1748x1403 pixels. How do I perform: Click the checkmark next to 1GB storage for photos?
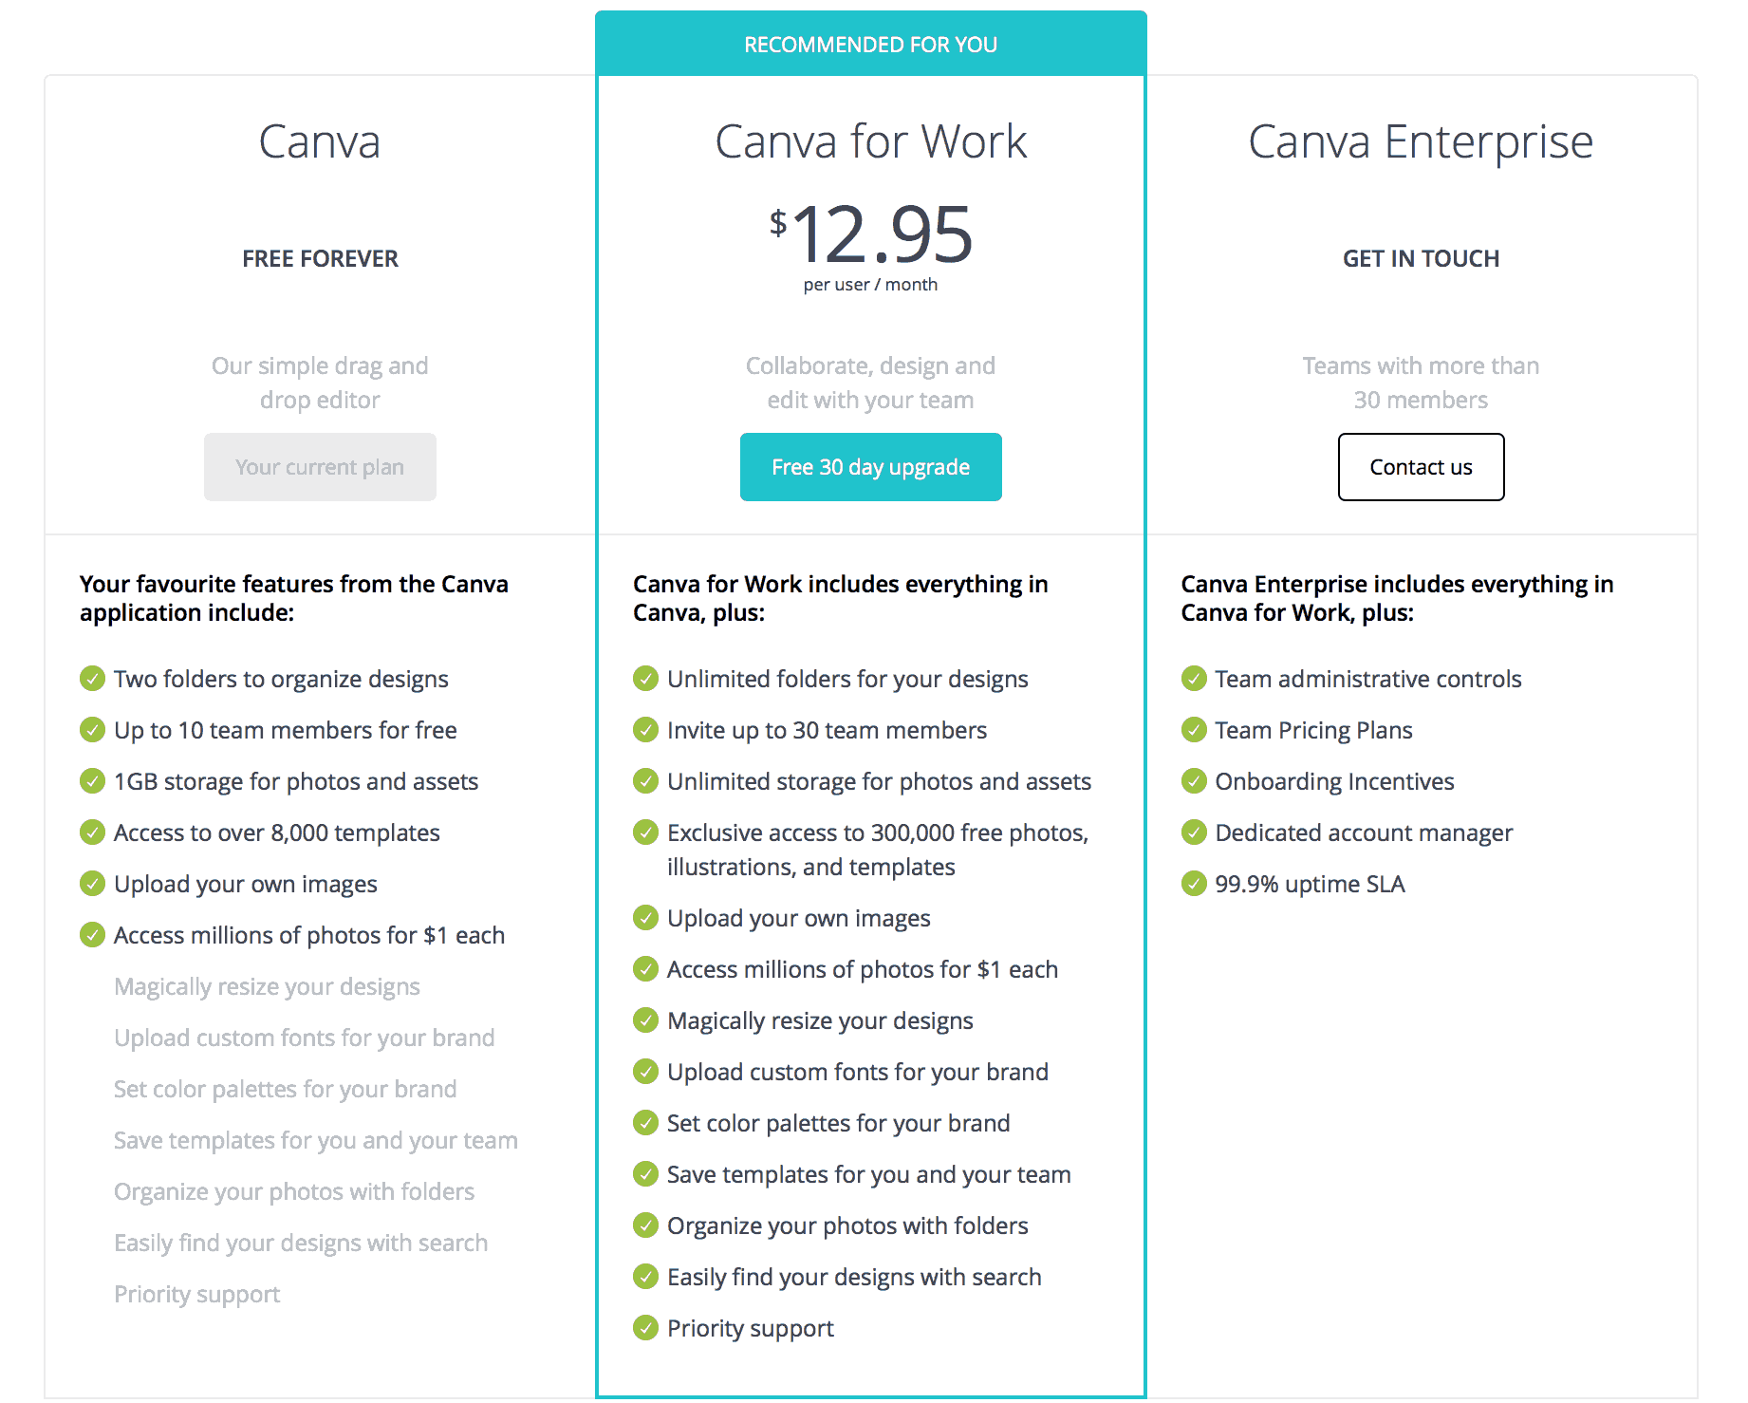[x=92, y=781]
